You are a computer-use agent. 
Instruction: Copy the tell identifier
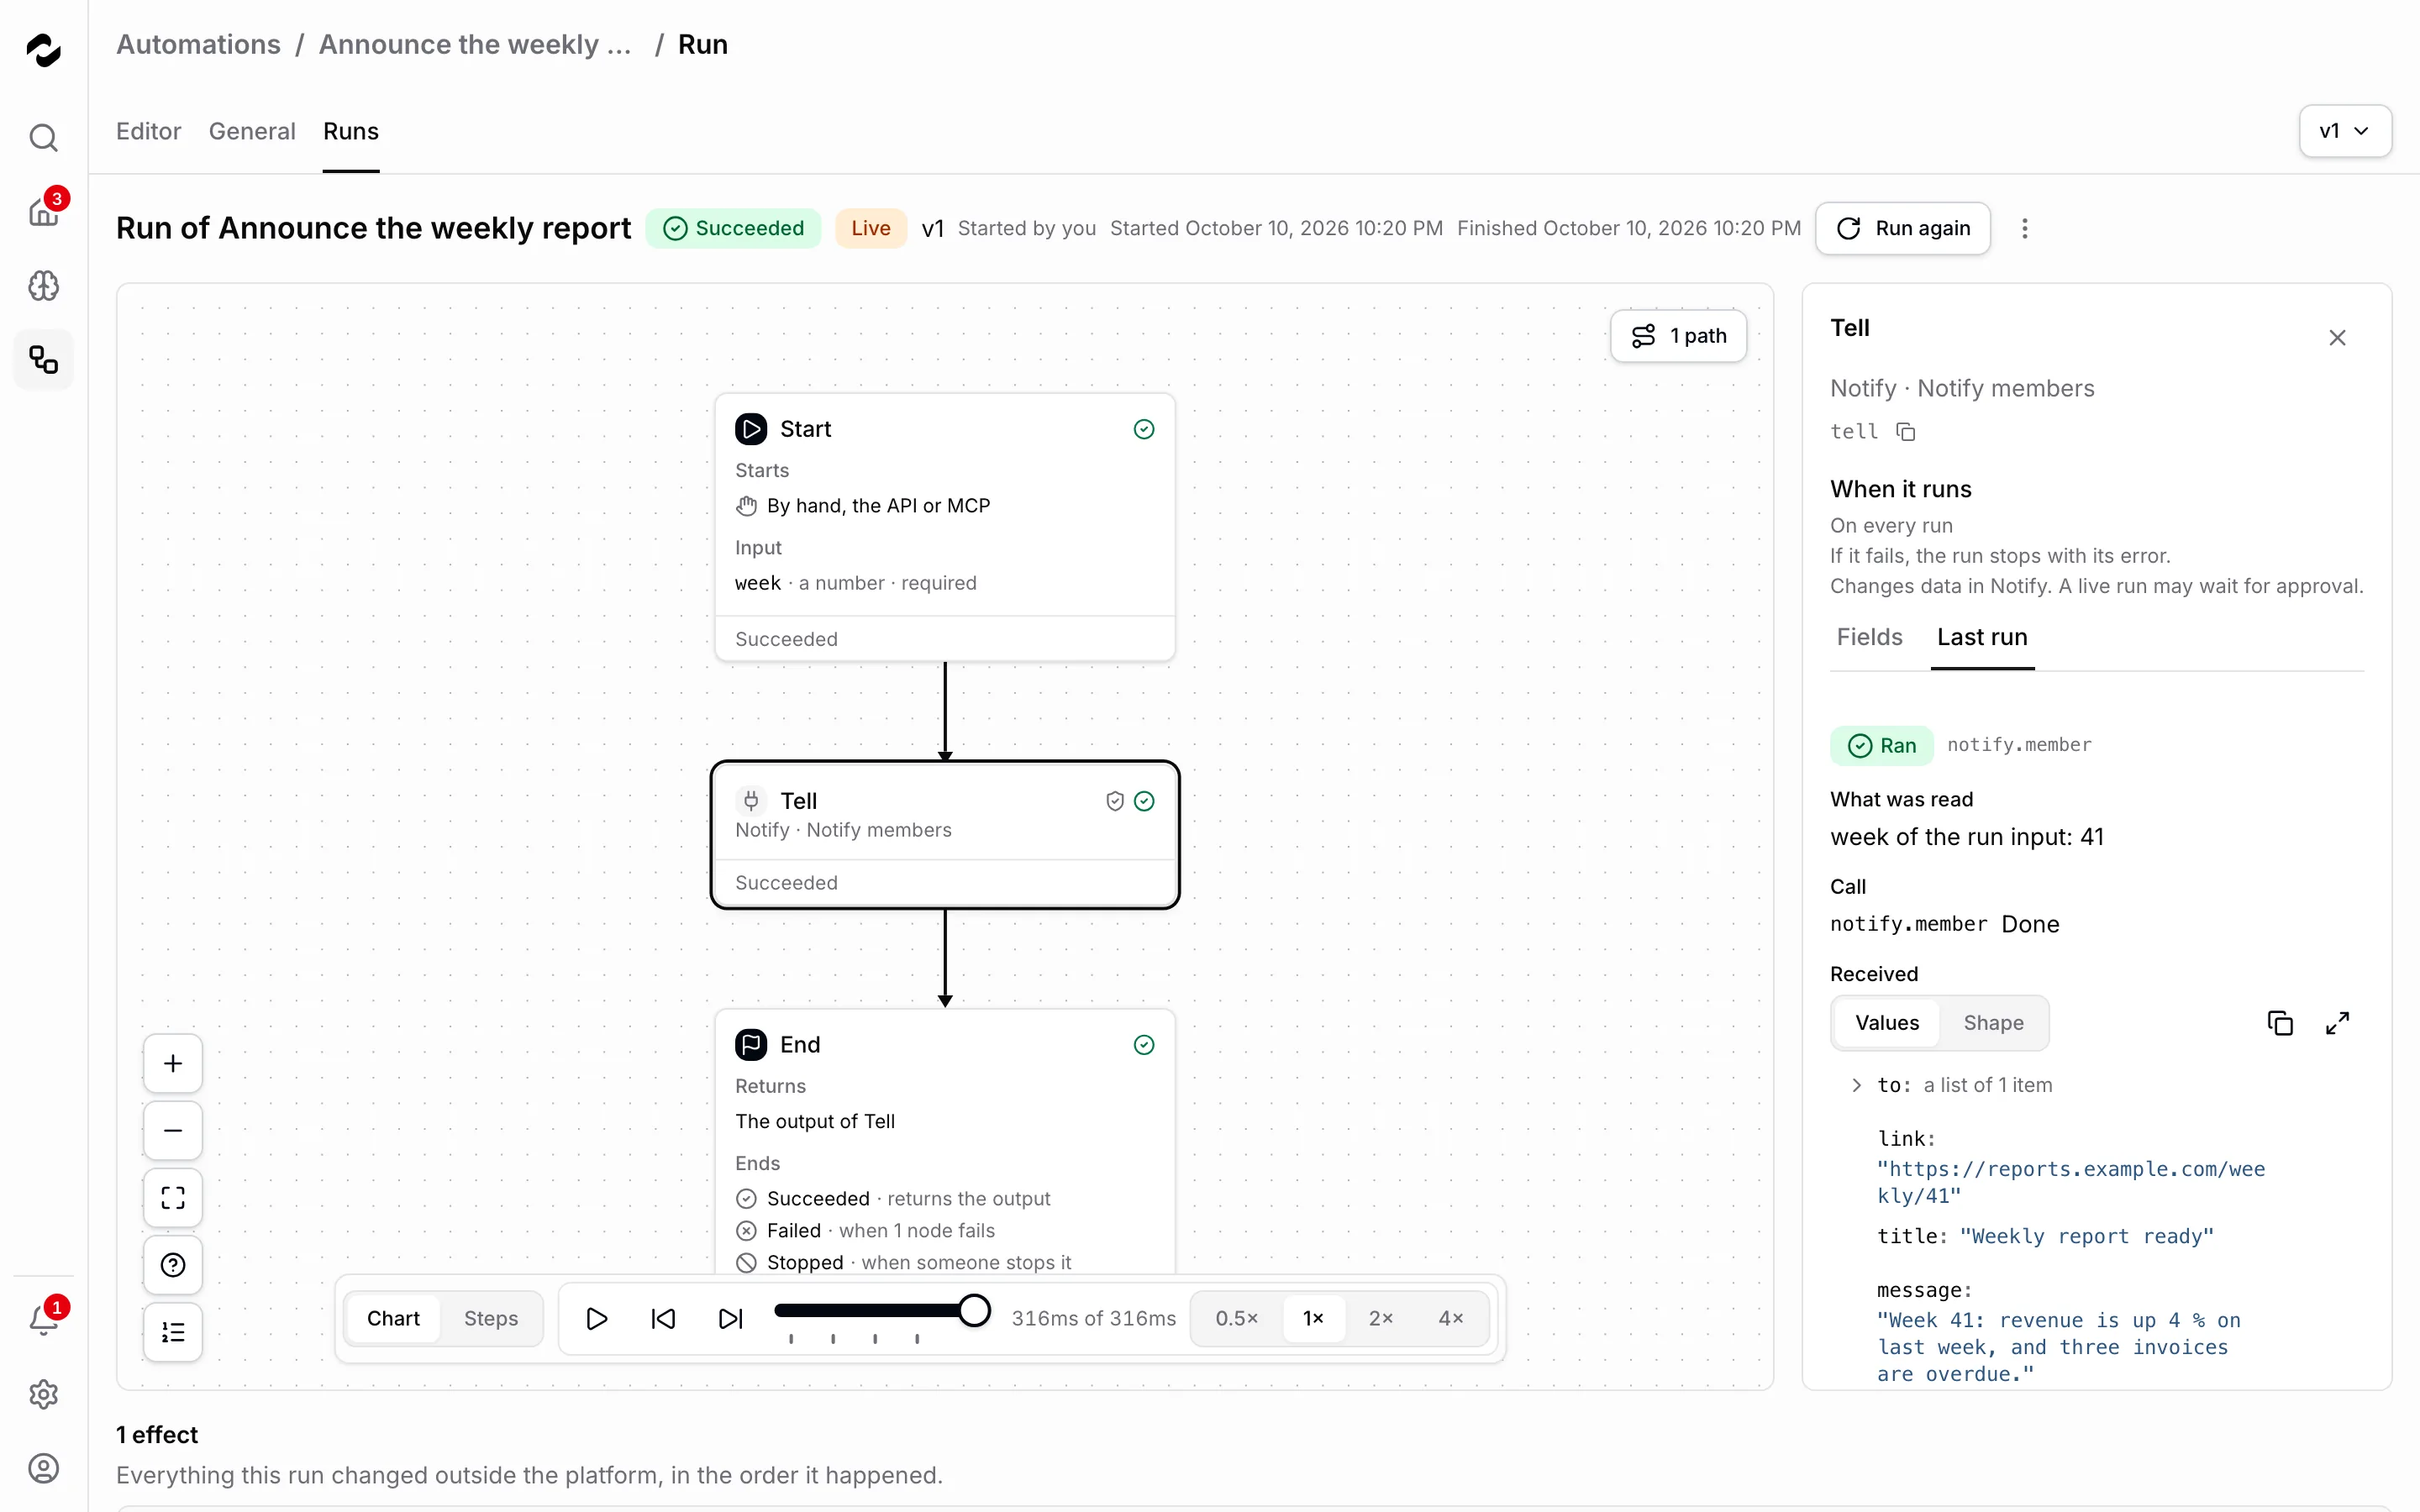pos(1906,432)
